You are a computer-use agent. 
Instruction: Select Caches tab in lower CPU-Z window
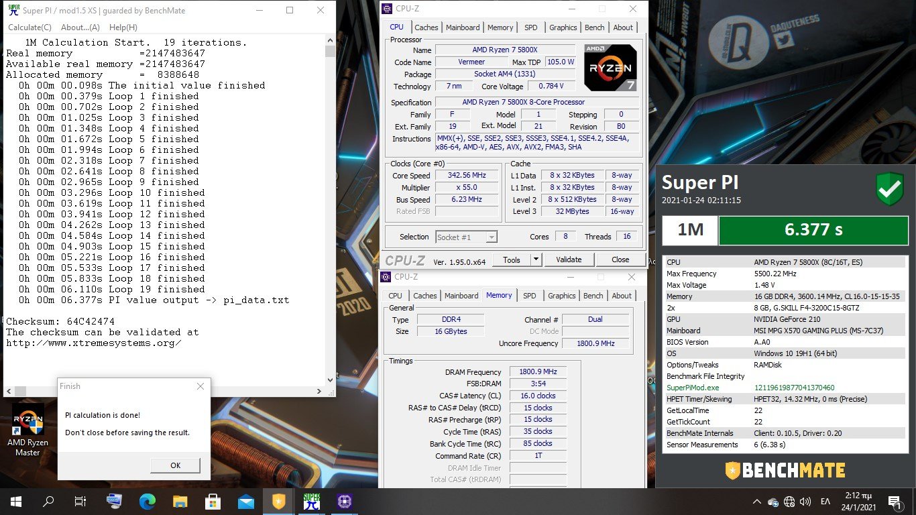[x=424, y=296]
